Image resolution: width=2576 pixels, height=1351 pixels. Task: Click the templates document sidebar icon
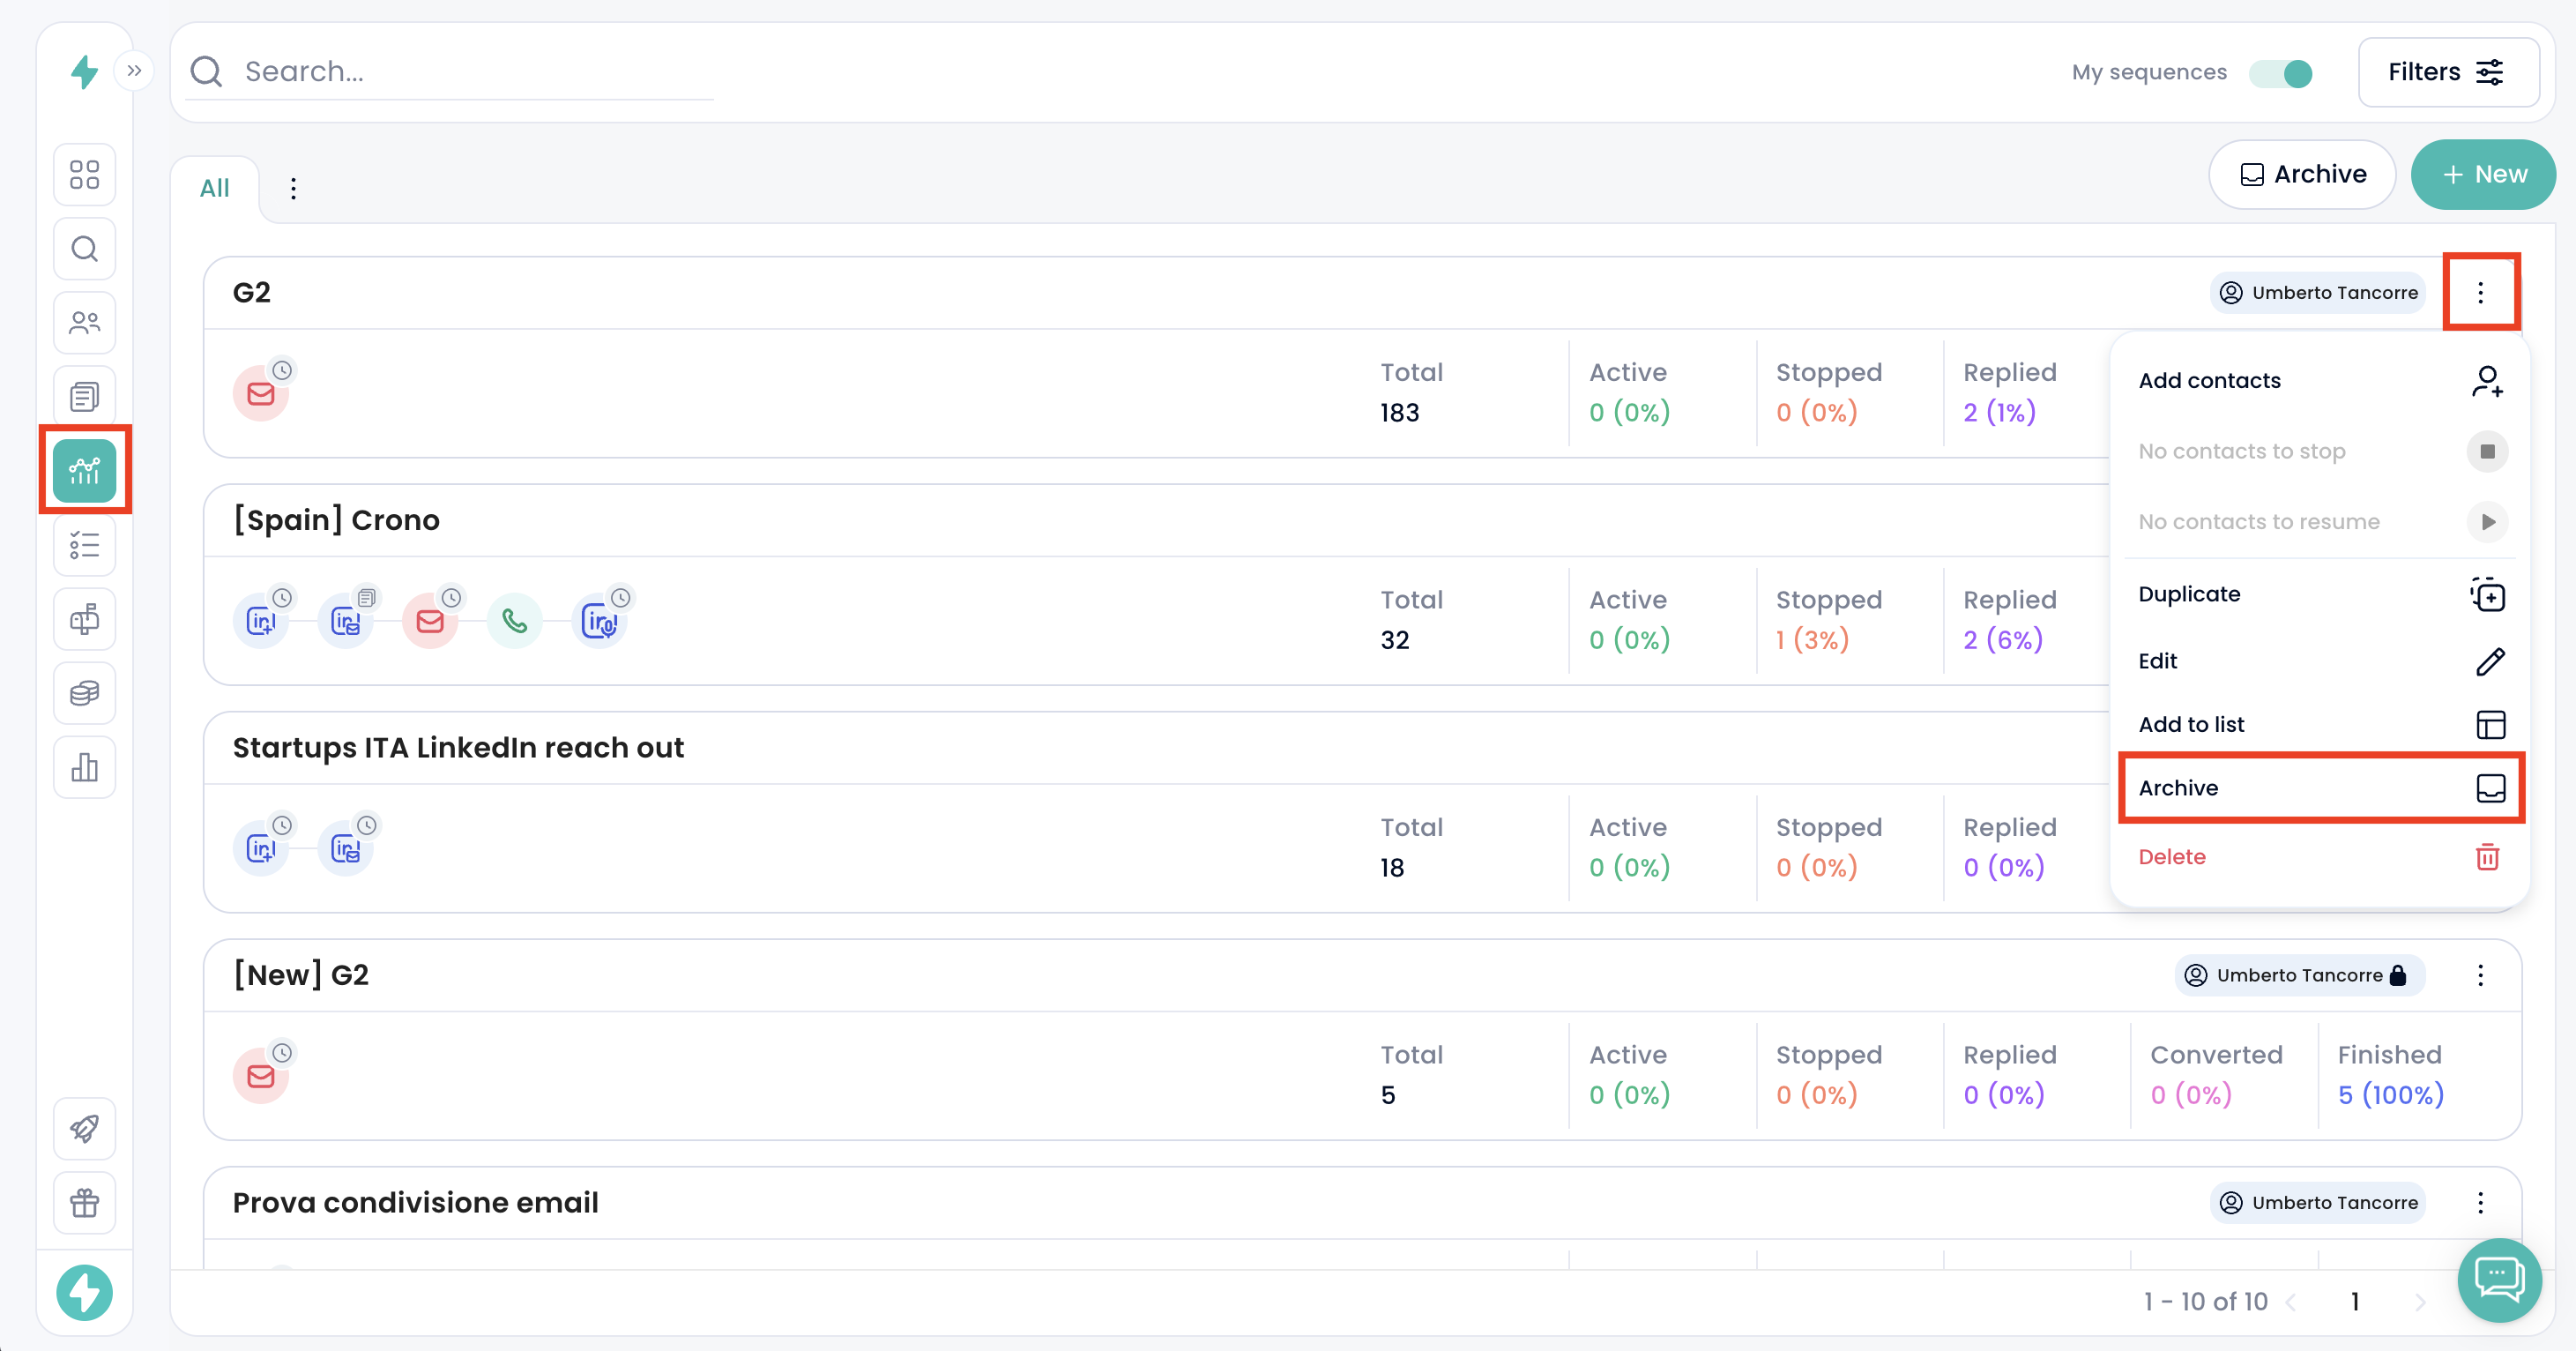tap(85, 397)
